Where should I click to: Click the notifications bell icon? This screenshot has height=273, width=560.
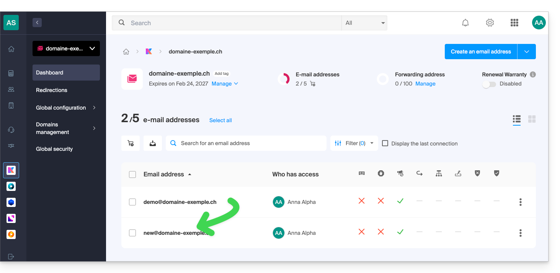pyautogui.click(x=465, y=23)
